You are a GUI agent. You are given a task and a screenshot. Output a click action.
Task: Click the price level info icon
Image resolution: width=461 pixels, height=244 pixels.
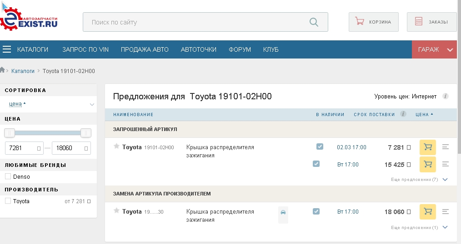point(446,96)
